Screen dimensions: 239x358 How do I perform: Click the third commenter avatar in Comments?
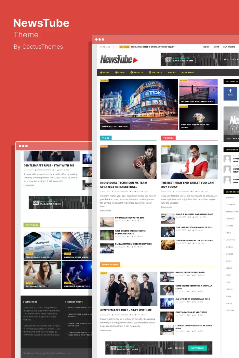click(x=227, y=180)
